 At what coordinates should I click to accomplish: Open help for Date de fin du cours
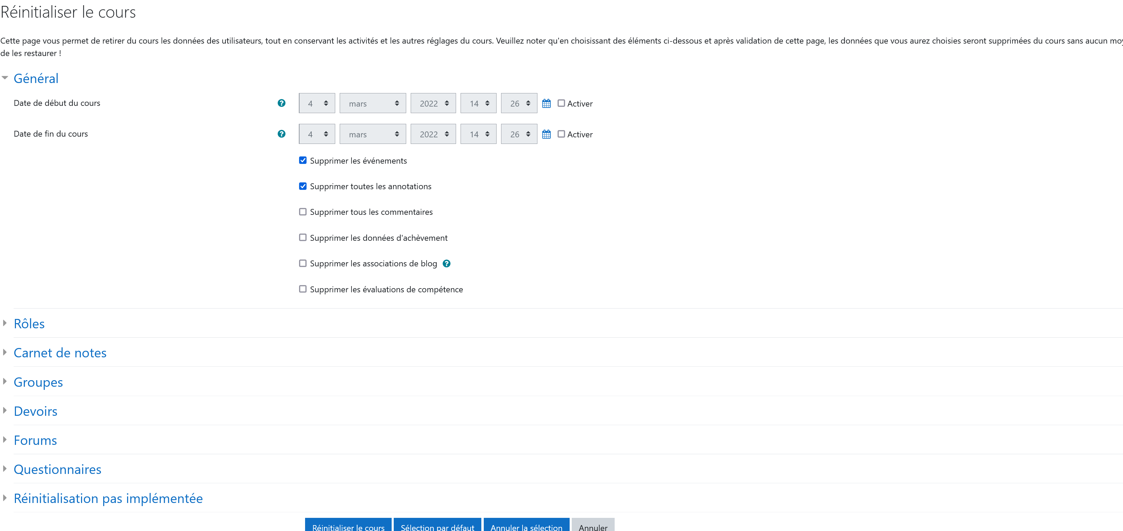(282, 134)
